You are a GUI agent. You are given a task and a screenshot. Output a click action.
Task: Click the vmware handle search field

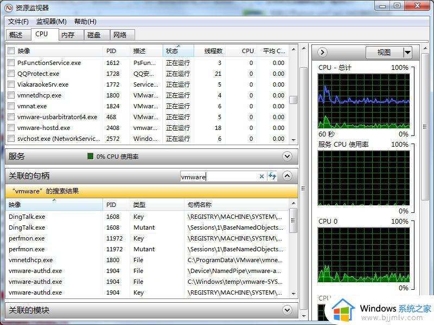pyautogui.click(x=219, y=177)
